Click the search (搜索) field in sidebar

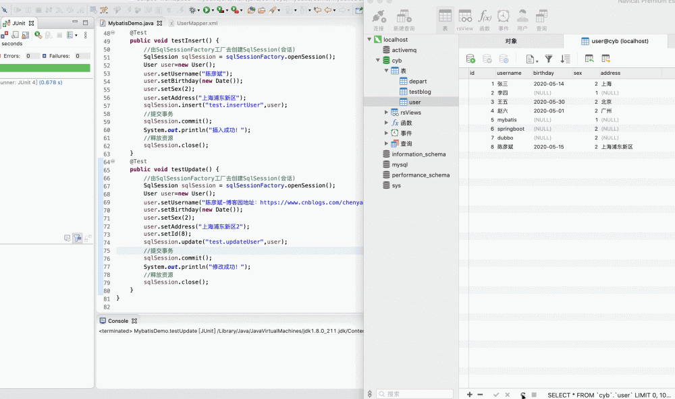[415, 394]
